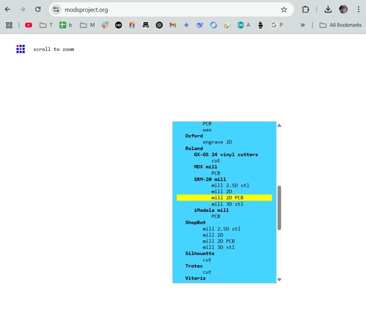Select 'mill 2D' under SRM-20 mill
The width and height of the screenshot is (366, 320).
coord(221,192)
